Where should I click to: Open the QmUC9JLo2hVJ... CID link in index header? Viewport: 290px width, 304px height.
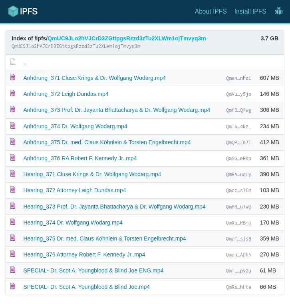(127, 38)
